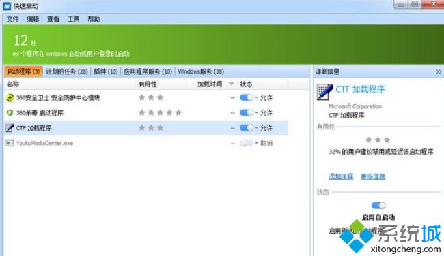Click the CTF 加载程序 title in details panel

(x=360, y=89)
